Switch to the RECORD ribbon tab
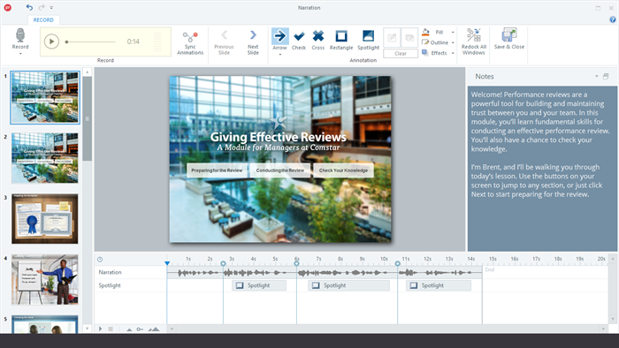Viewport: 619px width, 348px height. 43,19
